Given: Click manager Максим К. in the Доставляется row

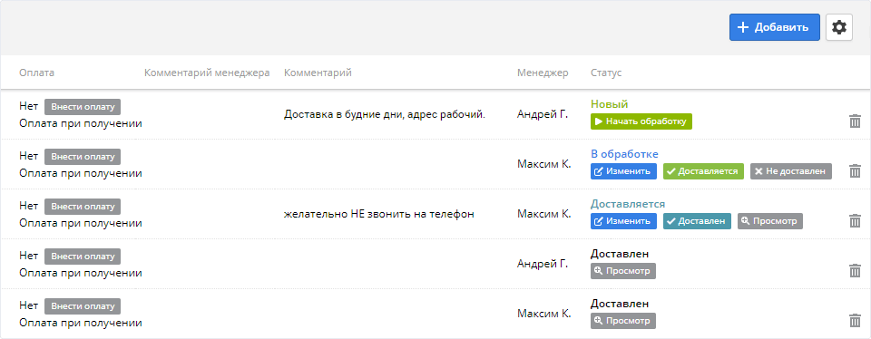Looking at the screenshot, I should (x=543, y=214).
